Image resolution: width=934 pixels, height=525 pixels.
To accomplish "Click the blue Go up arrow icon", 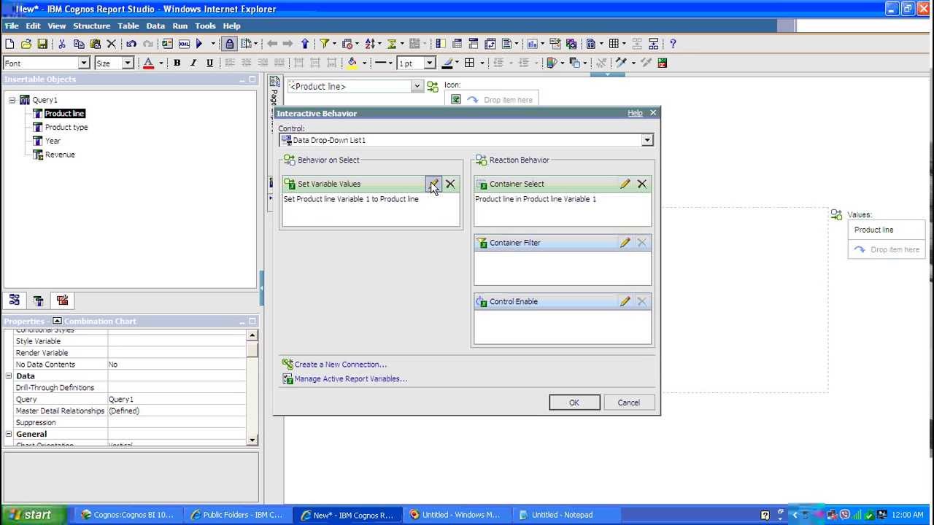I will [x=305, y=44].
